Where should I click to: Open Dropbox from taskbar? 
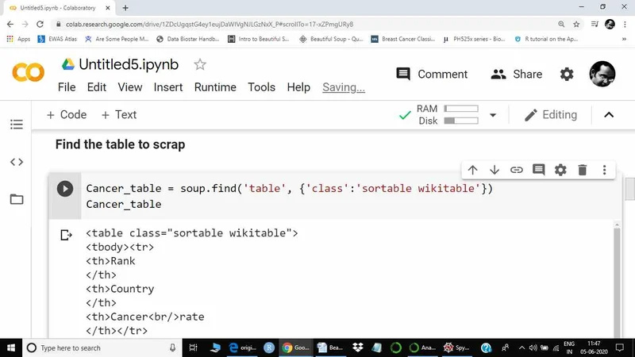pyautogui.click(x=358, y=347)
